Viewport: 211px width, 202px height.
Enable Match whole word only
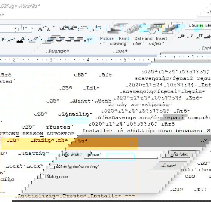click(x=52, y=166)
